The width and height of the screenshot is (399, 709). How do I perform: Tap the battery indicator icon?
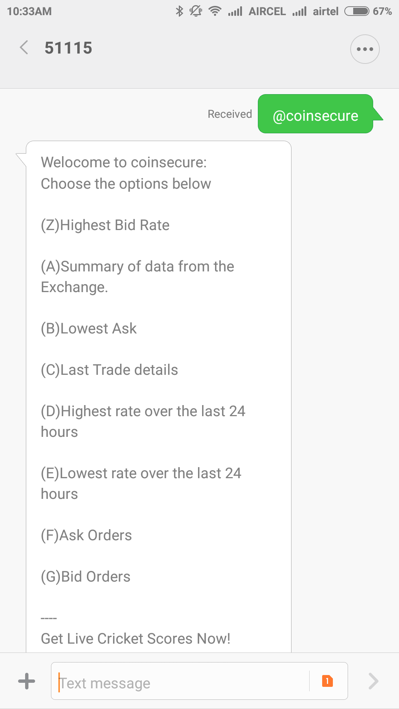pyautogui.click(x=357, y=11)
